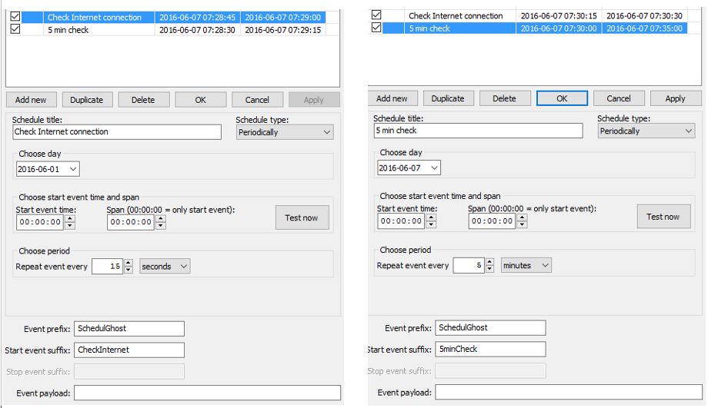
Task: Decrease Span value in left panel
Action: (x=161, y=225)
